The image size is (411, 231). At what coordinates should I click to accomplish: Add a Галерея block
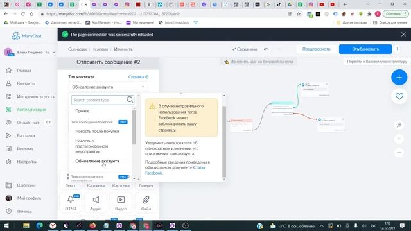tap(146, 185)
